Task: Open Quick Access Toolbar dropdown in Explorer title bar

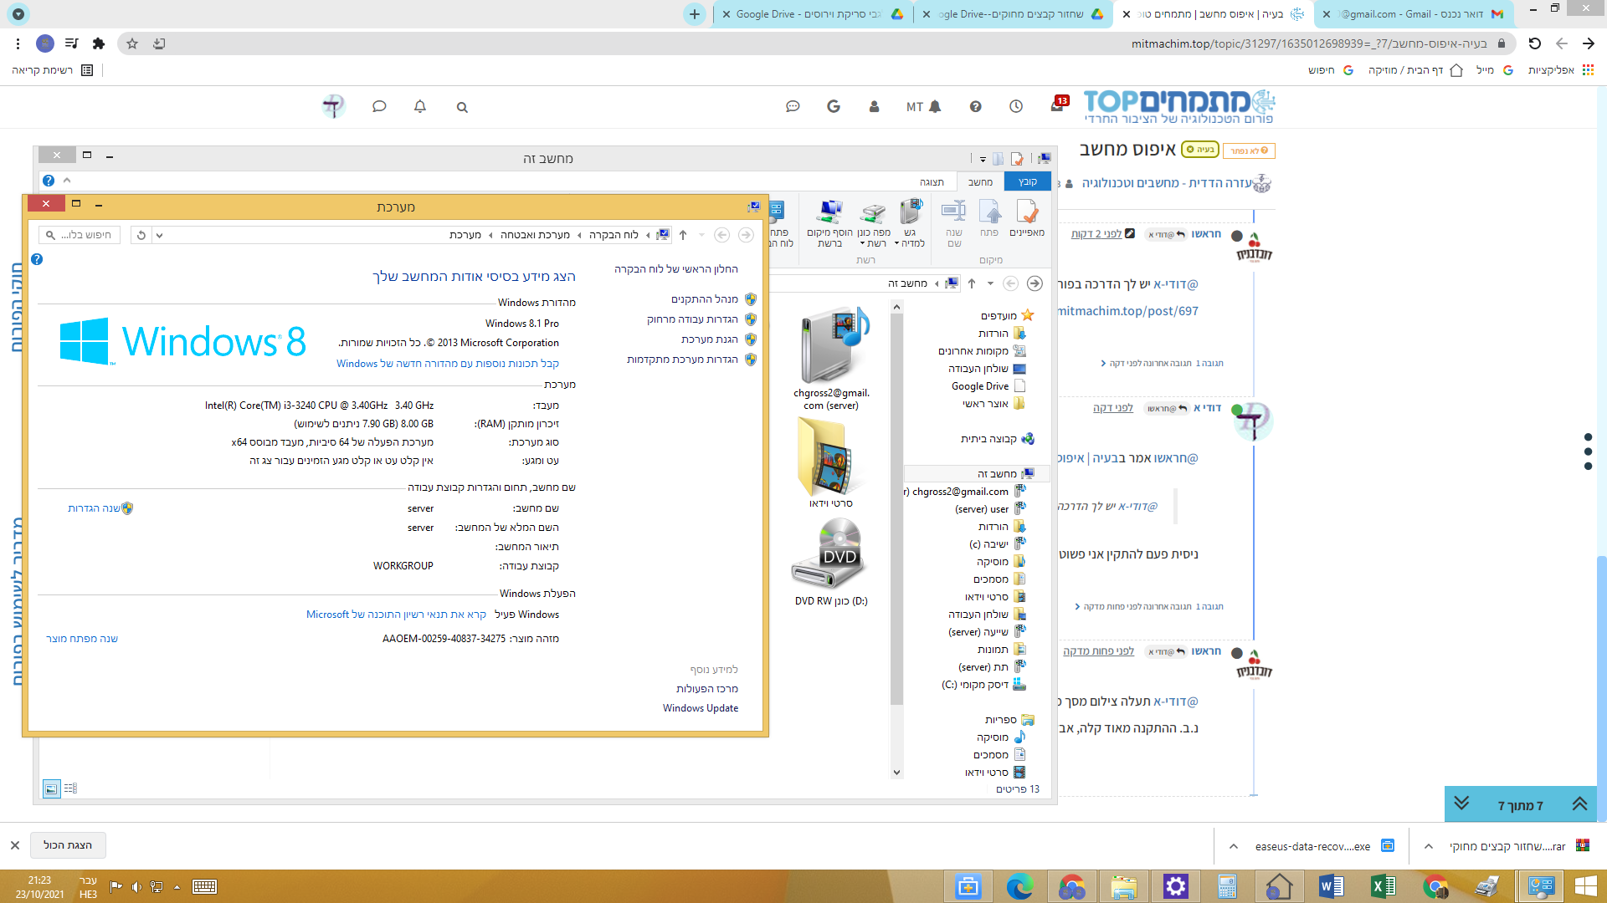Action: pos(982,159)
